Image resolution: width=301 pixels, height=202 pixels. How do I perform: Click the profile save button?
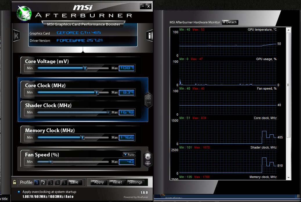[75, 182]
